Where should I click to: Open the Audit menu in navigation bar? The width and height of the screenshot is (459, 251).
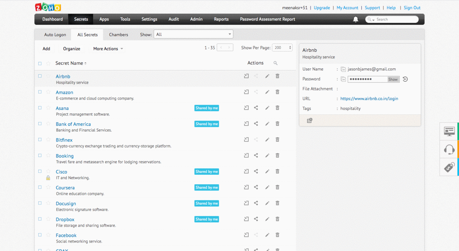[174, 19]
